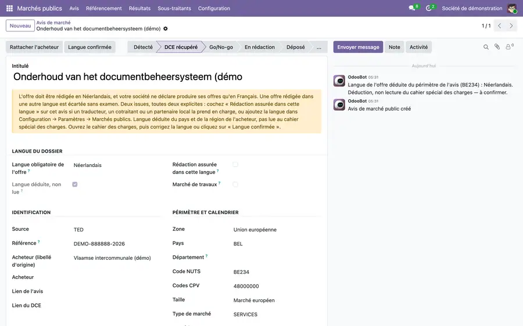Open the activities clock icon
The height and width of the screenshot is (326, 523).
429,8
